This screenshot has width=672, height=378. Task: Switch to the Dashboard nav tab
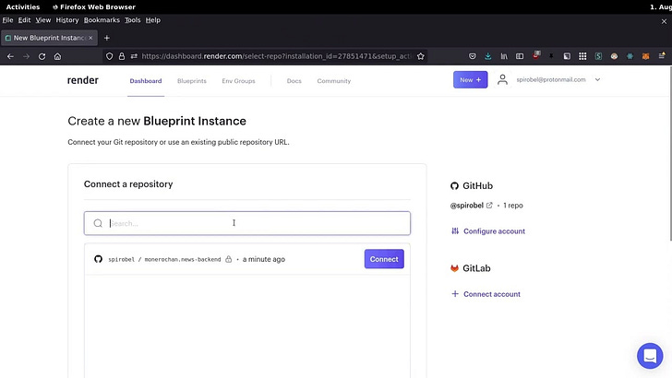click(x=146, y=81)
